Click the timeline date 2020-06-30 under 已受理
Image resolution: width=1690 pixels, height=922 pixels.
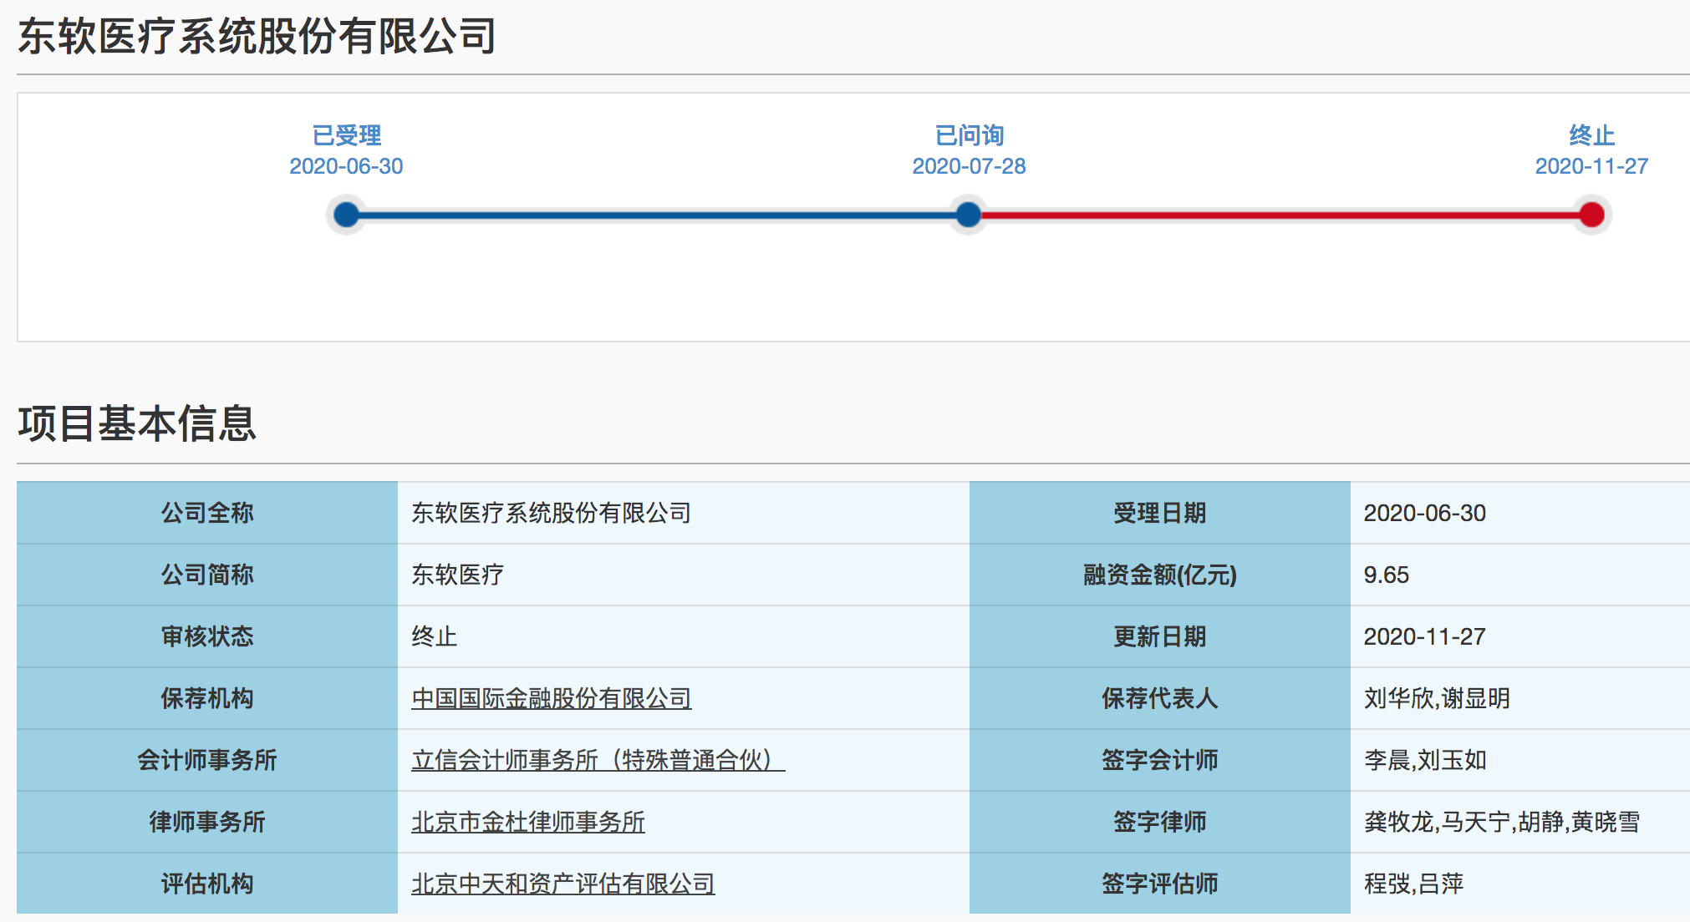(x=346, y=166)
